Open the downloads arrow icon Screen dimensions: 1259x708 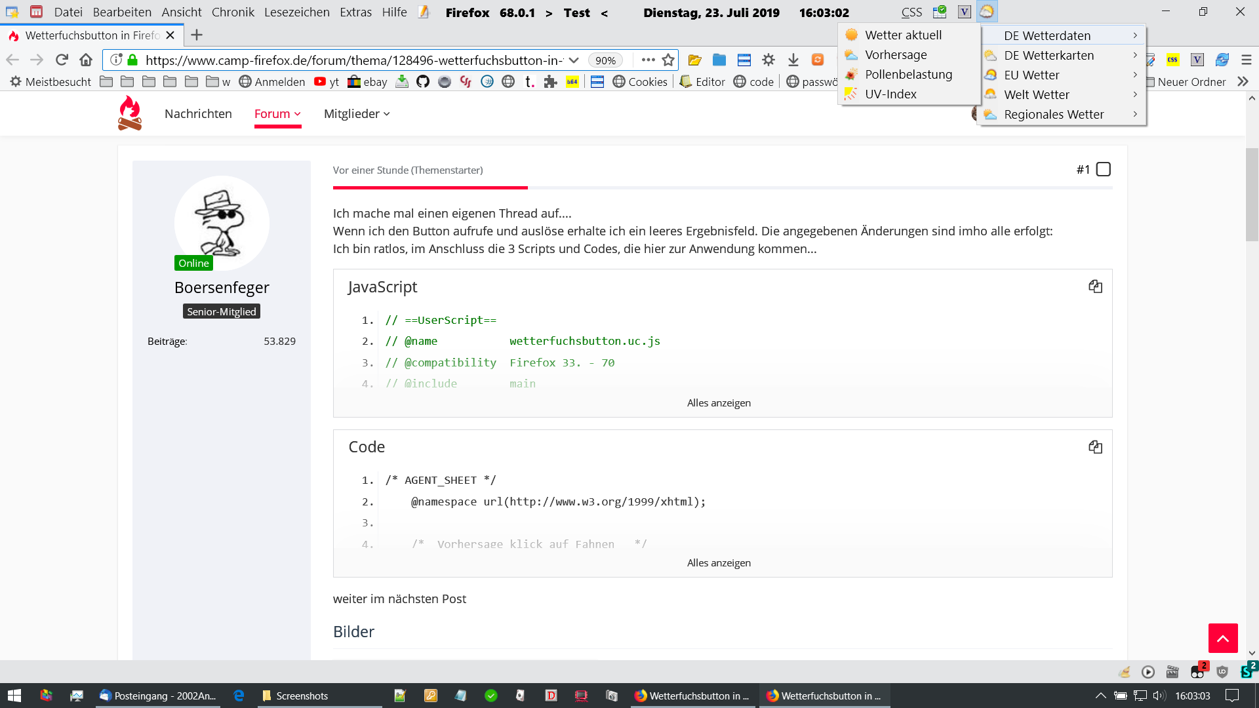tap(793, 60)
